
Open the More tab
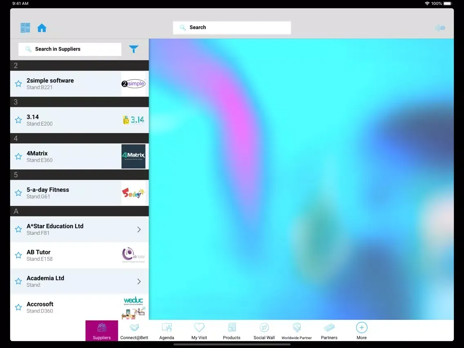click(361, 331)
